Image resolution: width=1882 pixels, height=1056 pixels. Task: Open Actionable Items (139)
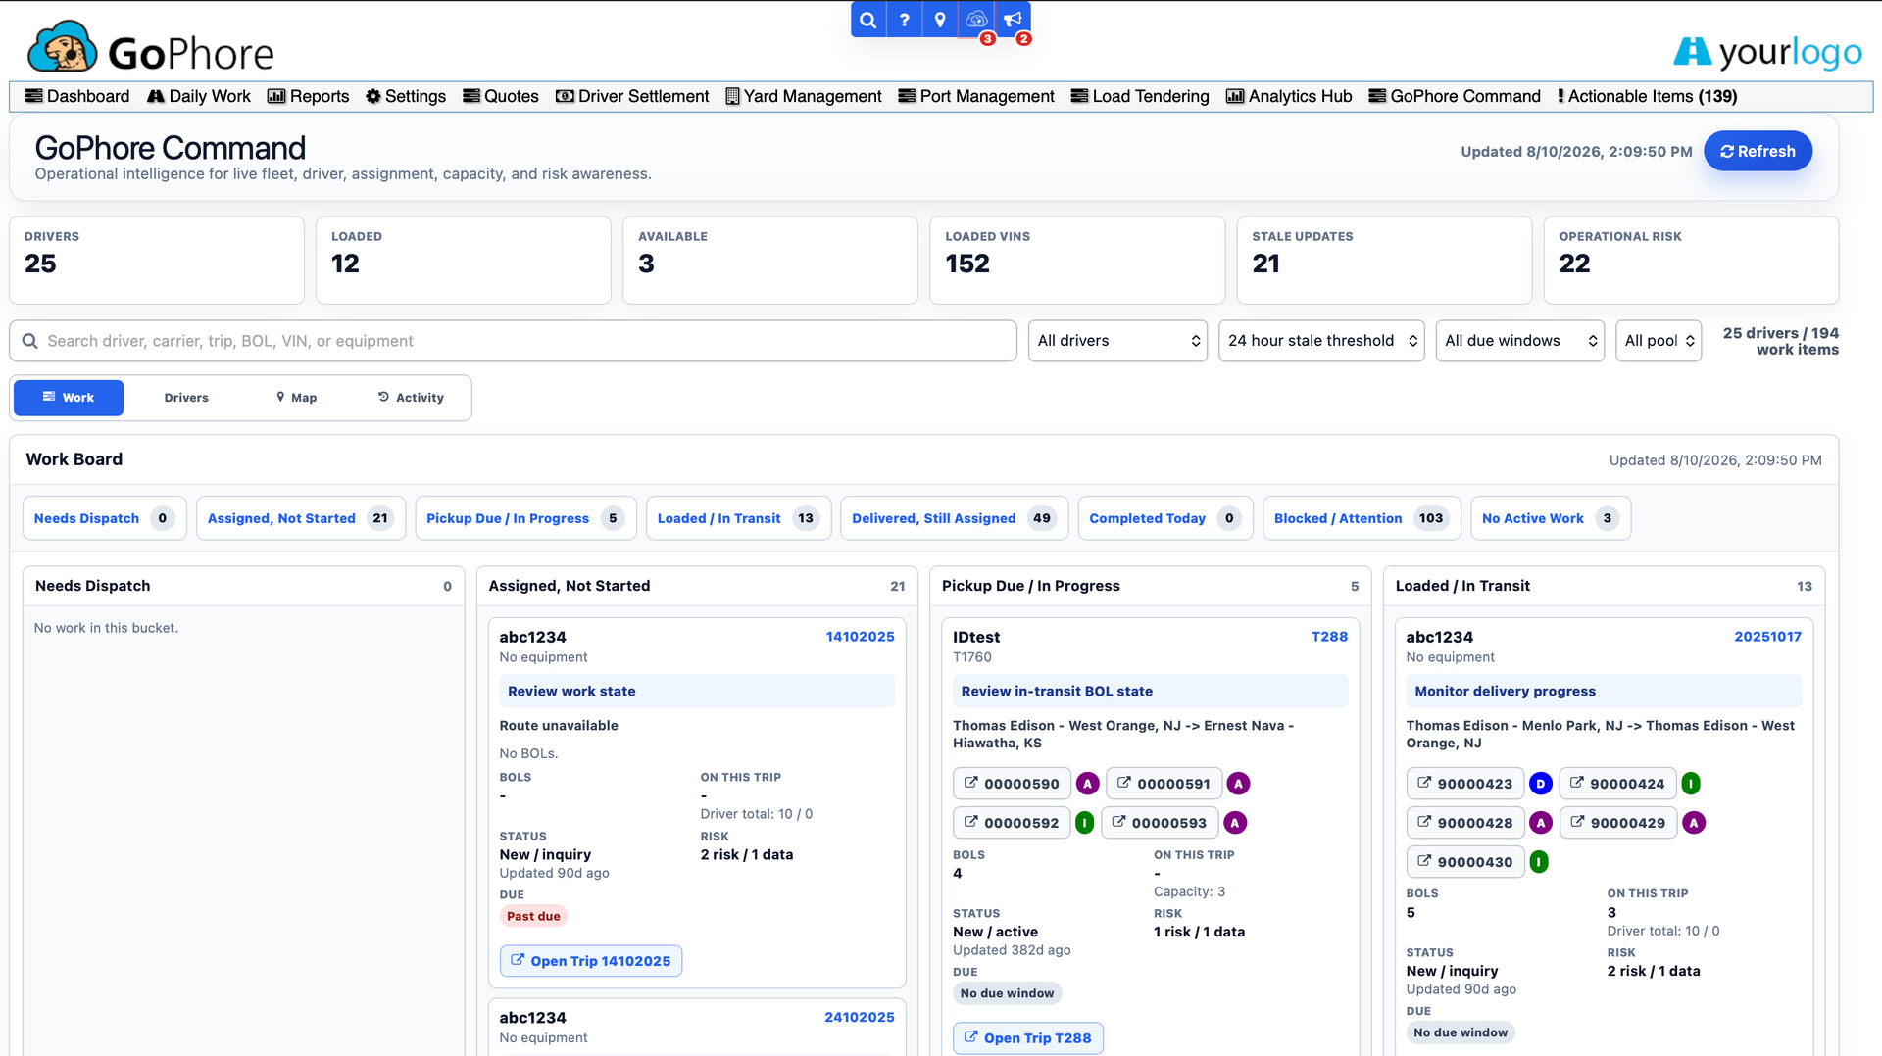coord(1647,96)
